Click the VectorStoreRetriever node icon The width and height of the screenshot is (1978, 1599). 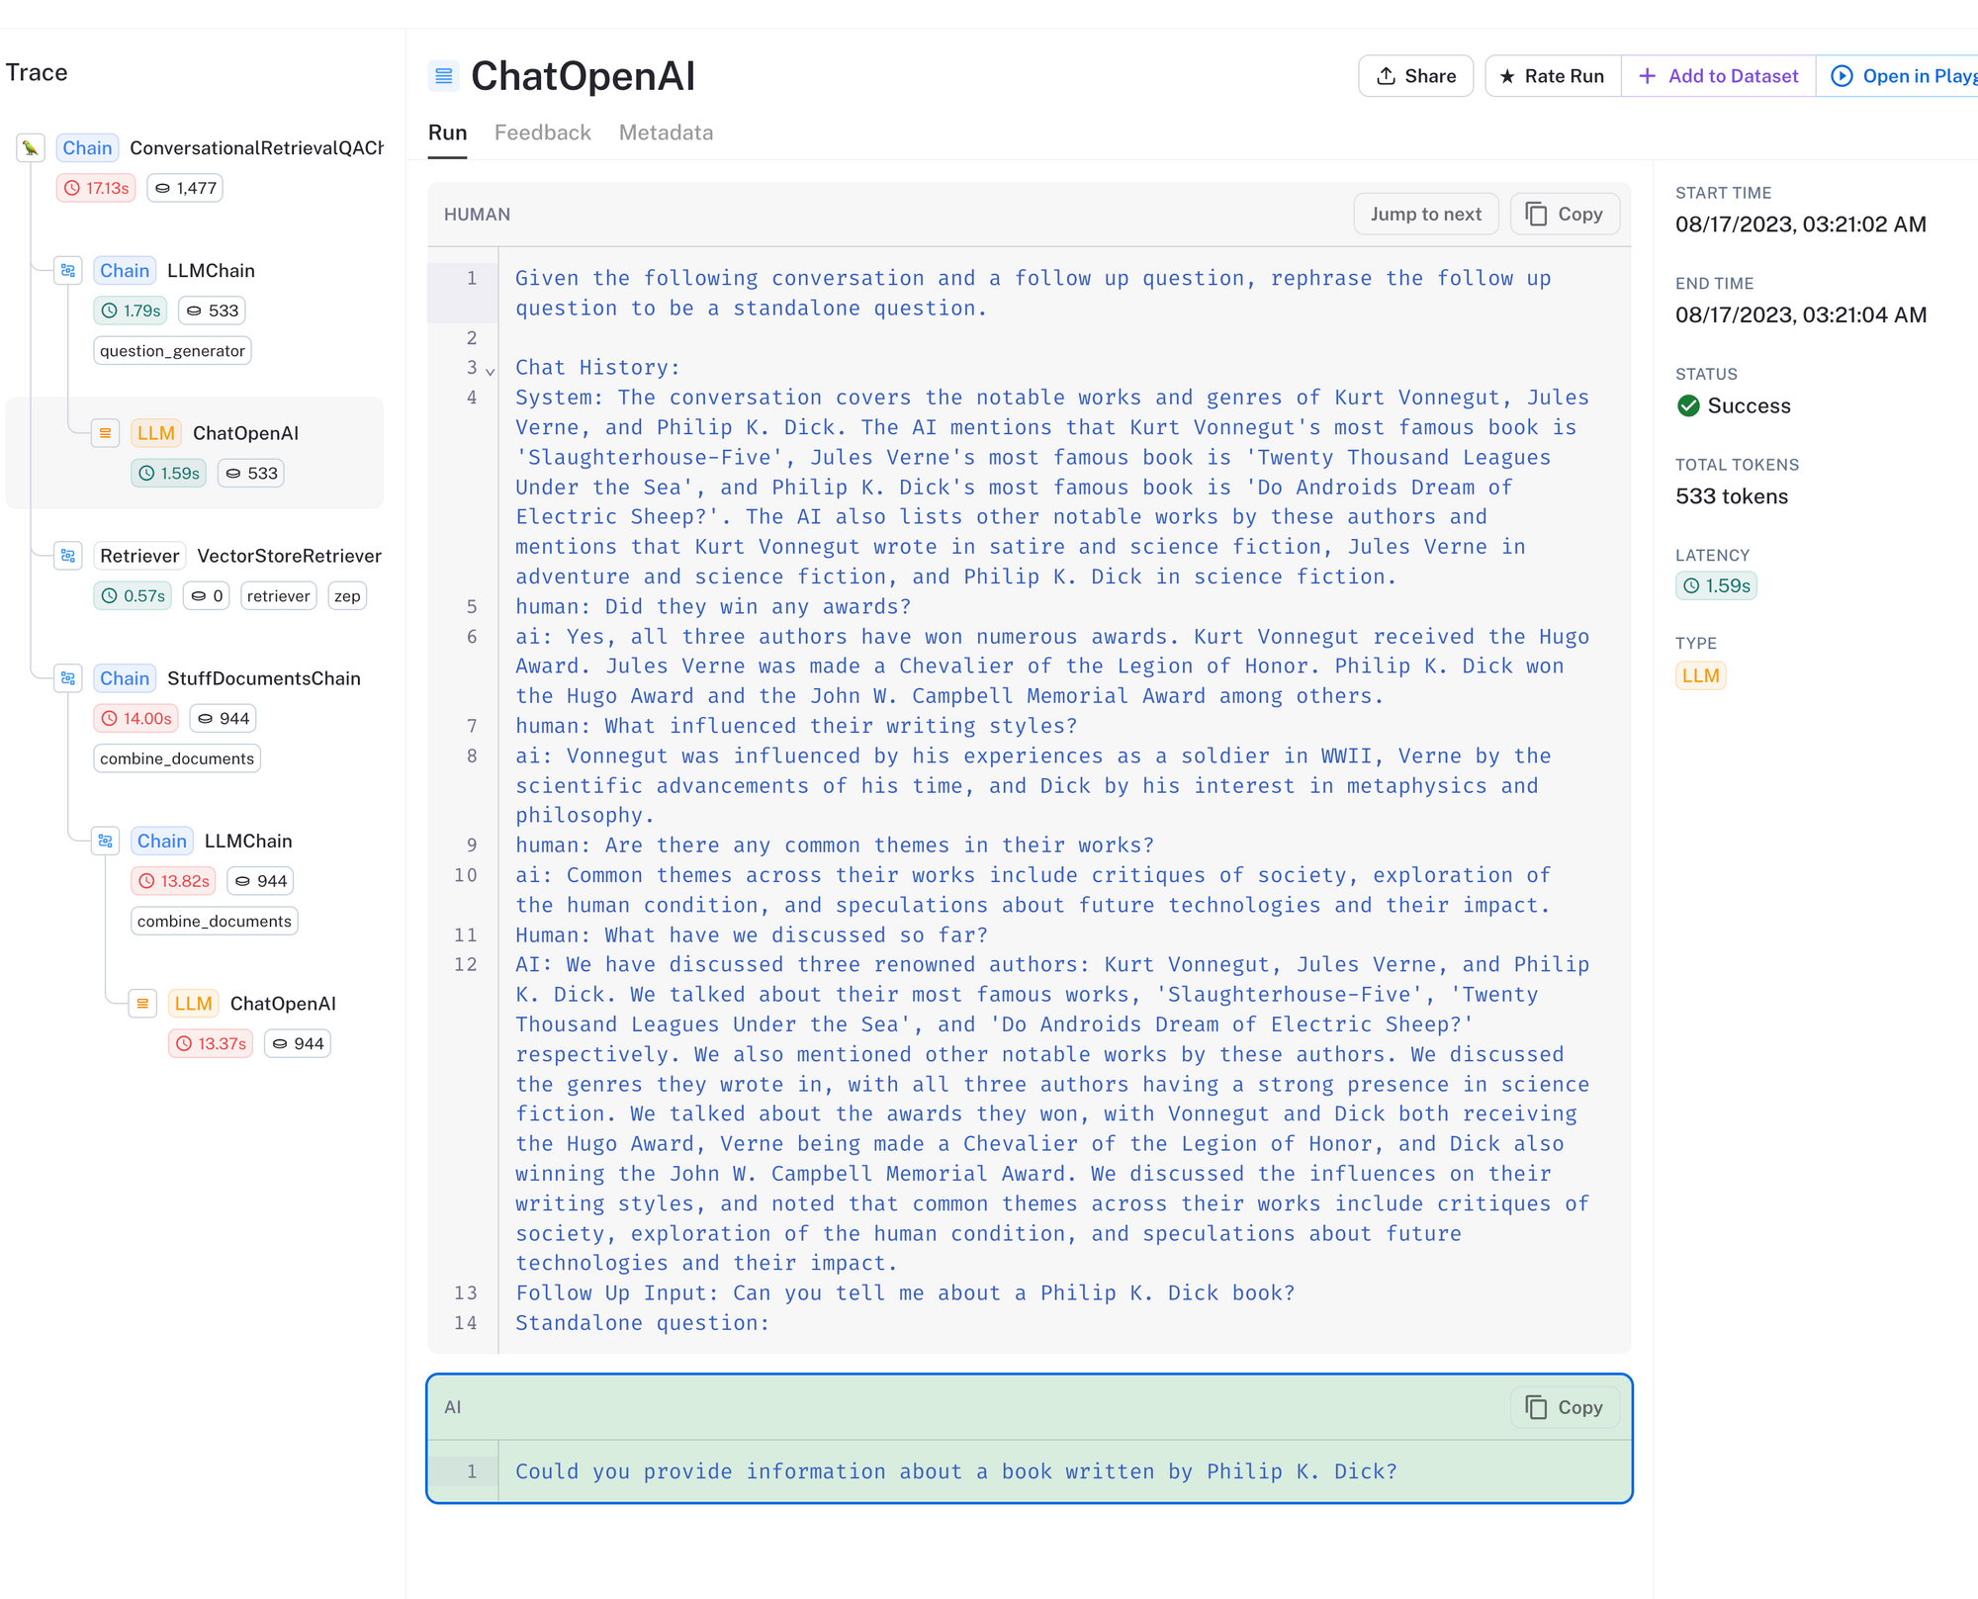click(x=68, y=556)
